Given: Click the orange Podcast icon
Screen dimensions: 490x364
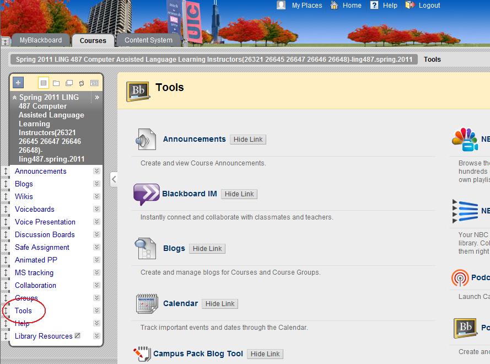Looking at the screenshot, I should pos(460,278).
